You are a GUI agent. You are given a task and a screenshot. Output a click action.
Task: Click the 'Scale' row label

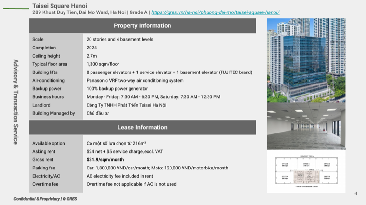[x=38, y=39]
